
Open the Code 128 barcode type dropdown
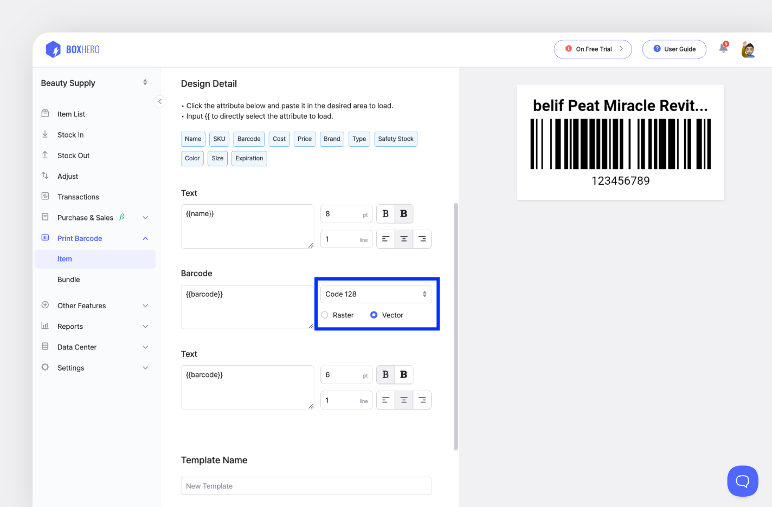[376, 294]
